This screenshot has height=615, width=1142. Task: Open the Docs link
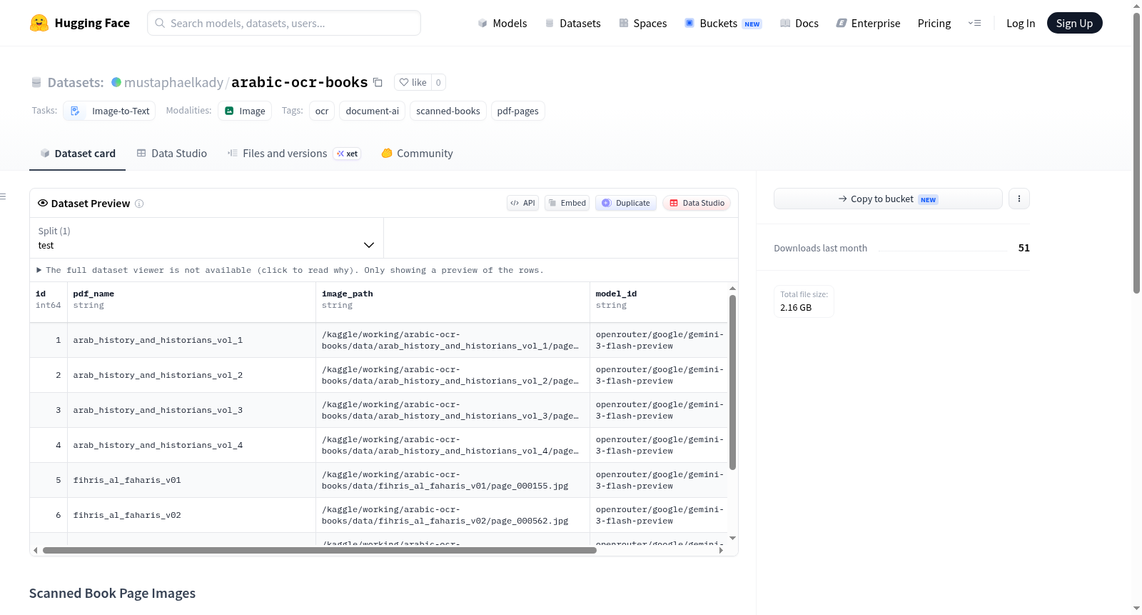point(799,23)
